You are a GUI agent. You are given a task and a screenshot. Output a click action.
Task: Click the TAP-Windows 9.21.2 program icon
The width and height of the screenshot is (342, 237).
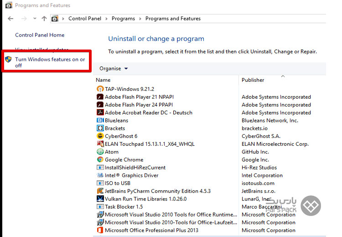tap(100, 89)
